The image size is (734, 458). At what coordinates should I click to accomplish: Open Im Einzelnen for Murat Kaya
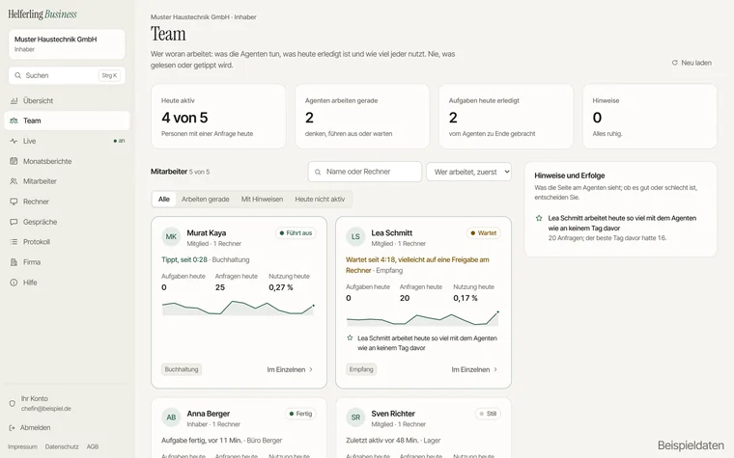[290, 369]
